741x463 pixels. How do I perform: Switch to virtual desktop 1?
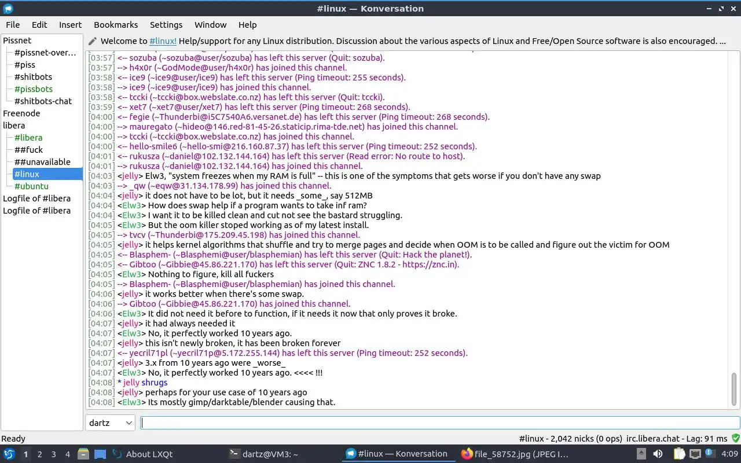25,454
